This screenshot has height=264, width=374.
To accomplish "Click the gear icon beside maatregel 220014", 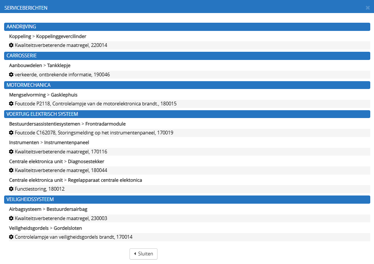I will click(x=11, y=45).
